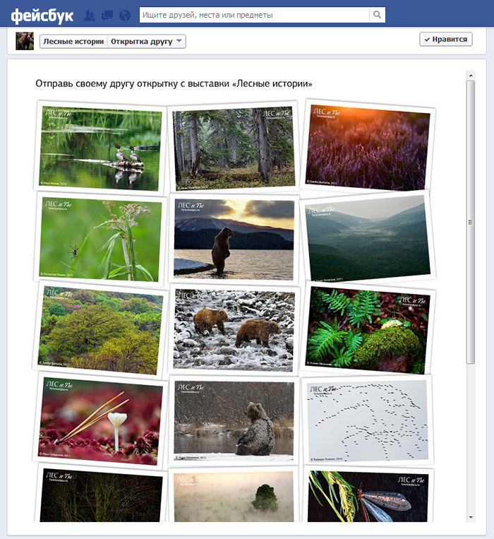Open friend requests icon

click(90, 15)
